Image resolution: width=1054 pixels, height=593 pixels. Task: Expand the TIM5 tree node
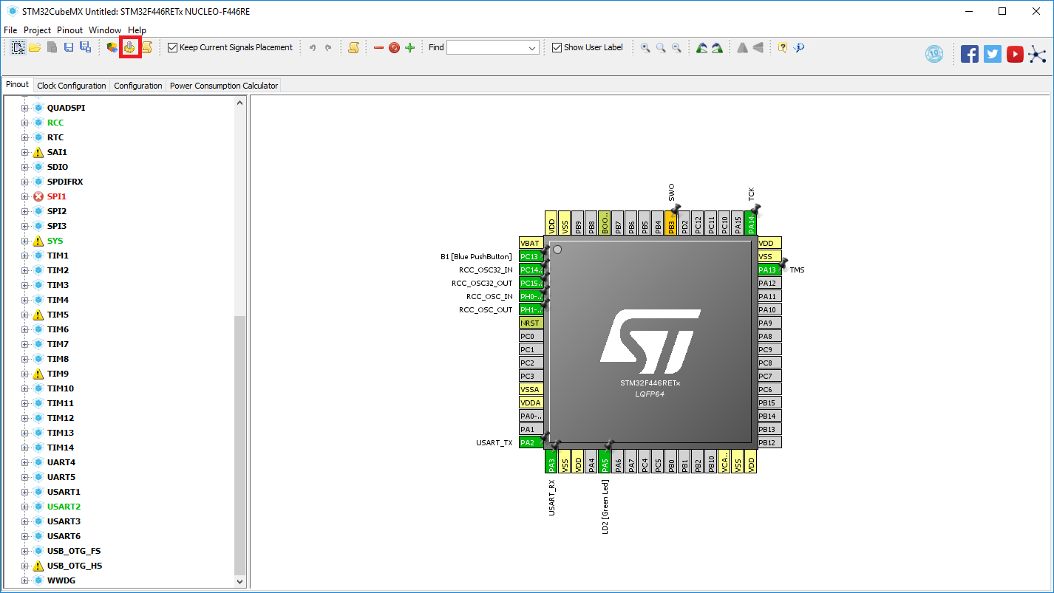click(24, 315)
